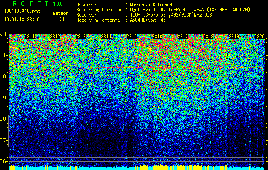Click the 2314 time marker
The width and height of the screenshot is (268, 170).
click(106, 37)
